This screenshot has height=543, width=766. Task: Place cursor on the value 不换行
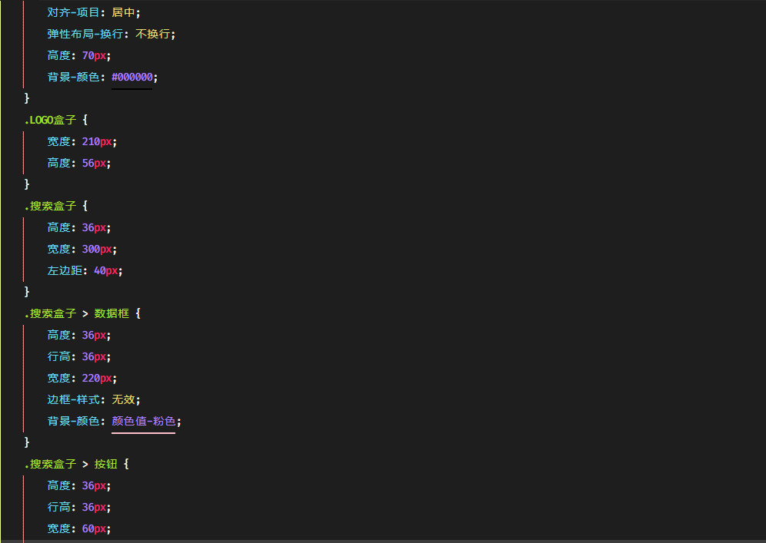coord(152,34)
